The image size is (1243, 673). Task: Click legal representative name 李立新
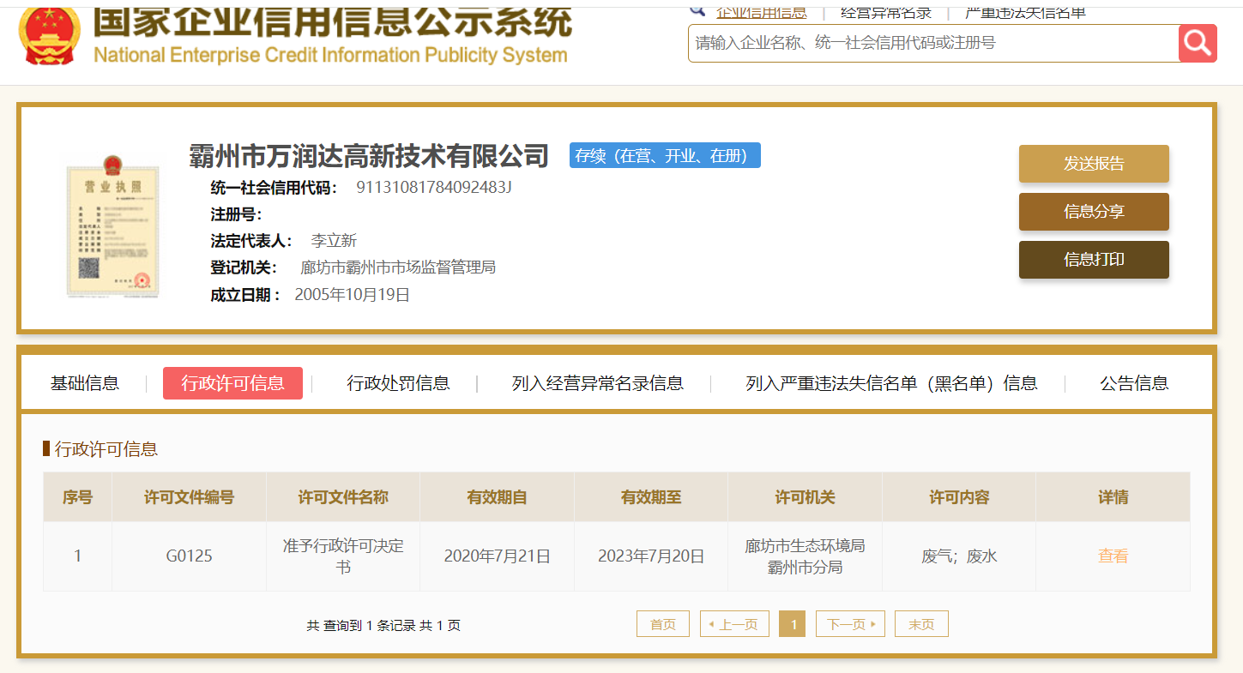coord(334,241)
